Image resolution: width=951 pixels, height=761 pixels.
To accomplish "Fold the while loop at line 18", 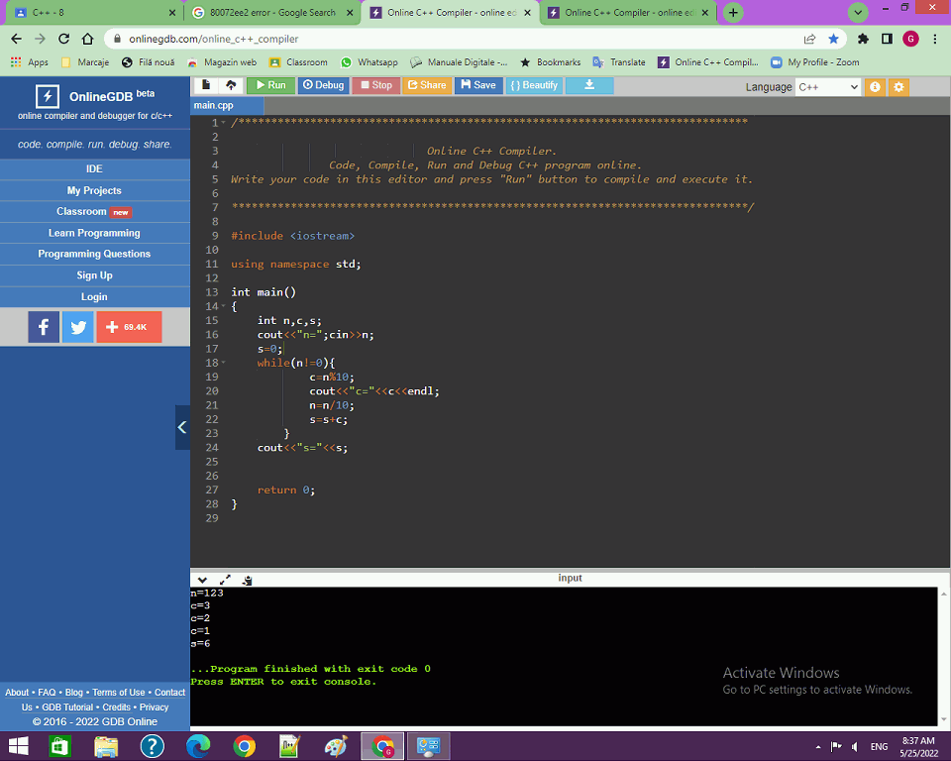I will [x=223, y=363].
